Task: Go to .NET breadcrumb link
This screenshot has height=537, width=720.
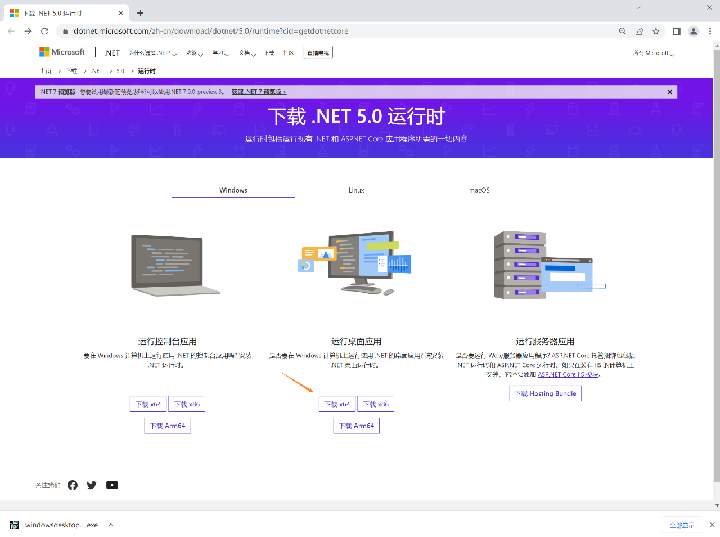Action: point(97,71)
